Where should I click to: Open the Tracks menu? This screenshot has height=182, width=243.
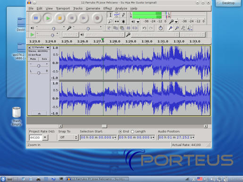click(78, 8)
